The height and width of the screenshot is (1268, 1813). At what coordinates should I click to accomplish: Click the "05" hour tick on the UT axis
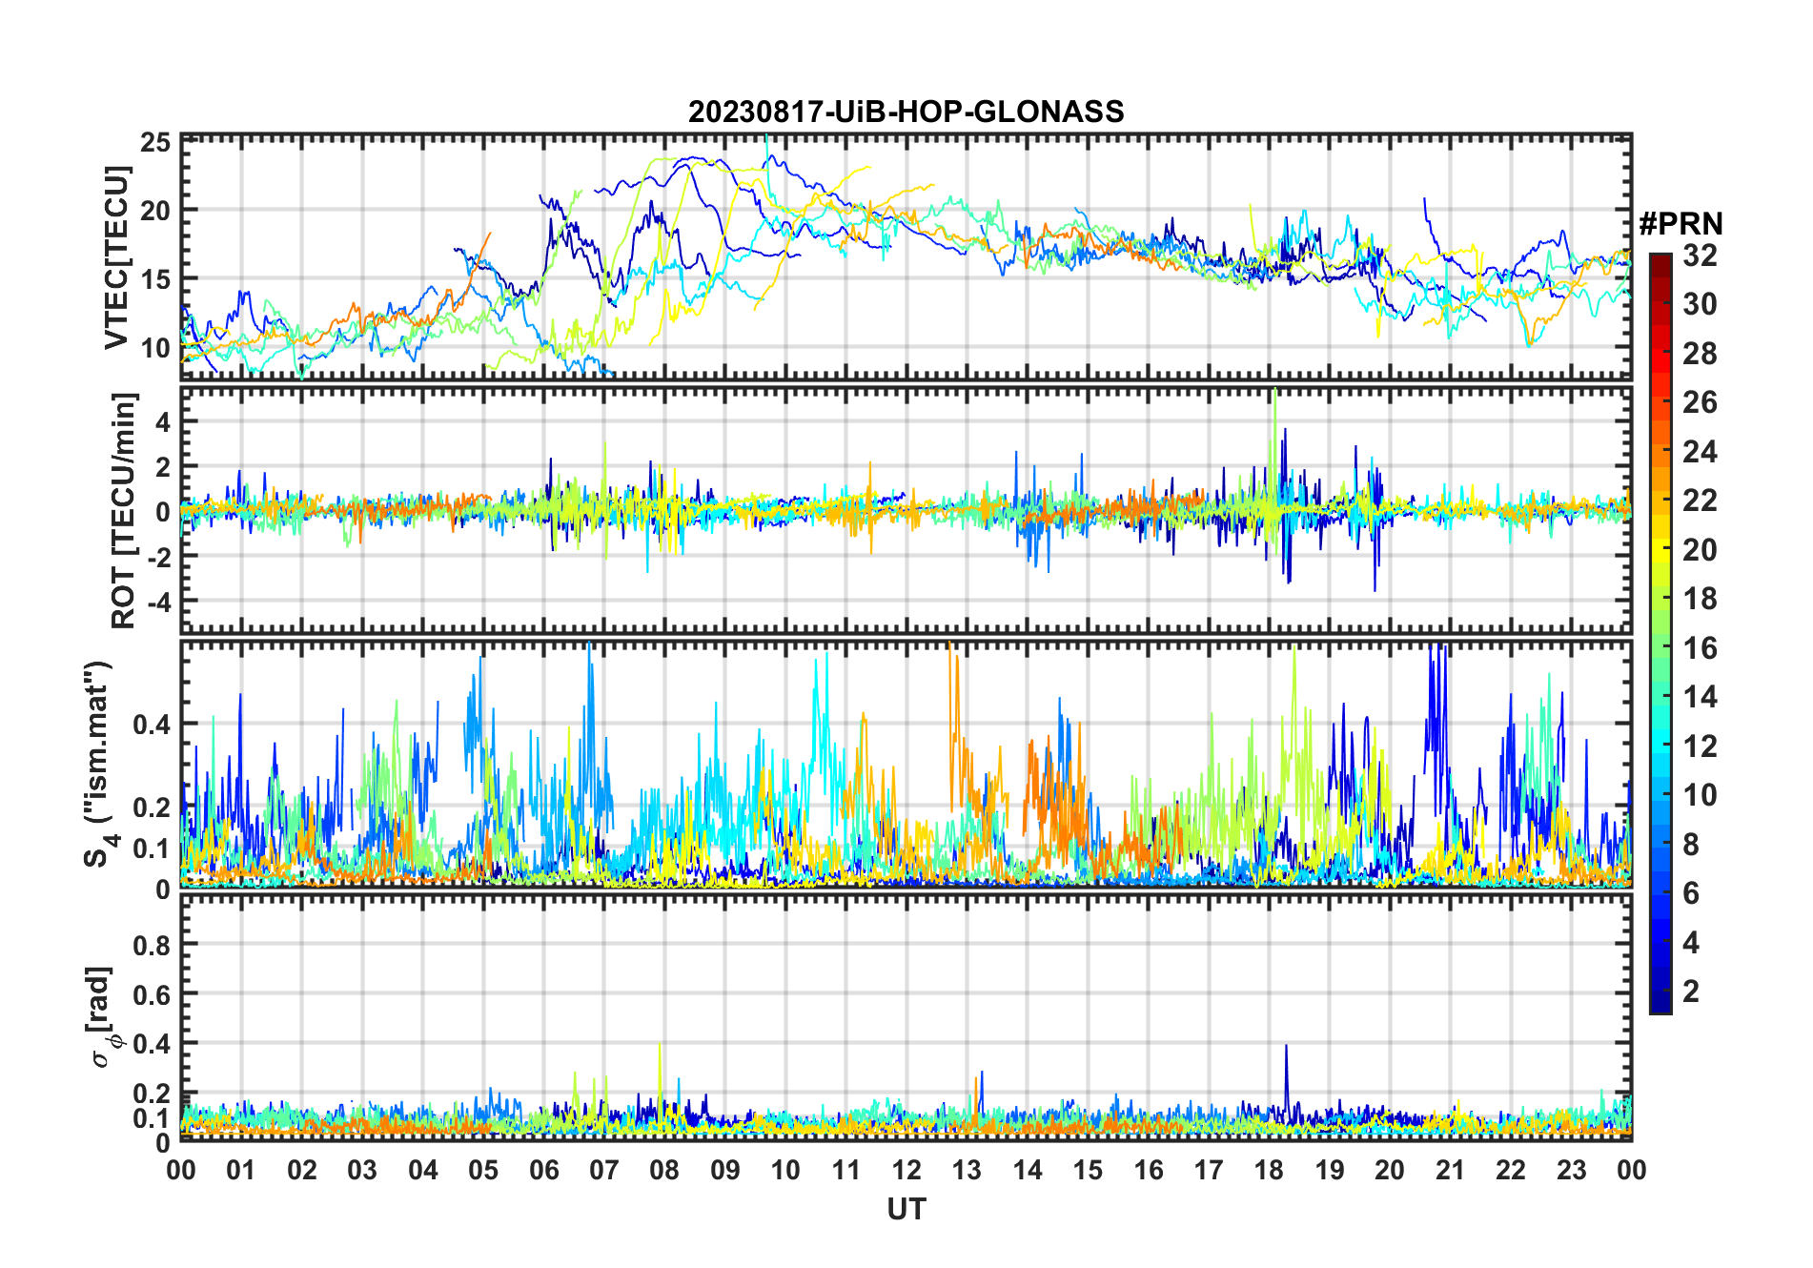[x=483, y=1170]
